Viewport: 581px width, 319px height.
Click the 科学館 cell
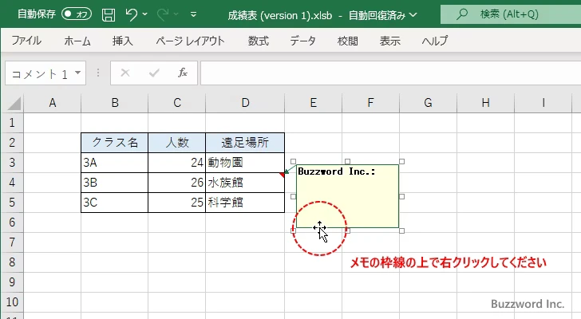click(x=245, y=203)
